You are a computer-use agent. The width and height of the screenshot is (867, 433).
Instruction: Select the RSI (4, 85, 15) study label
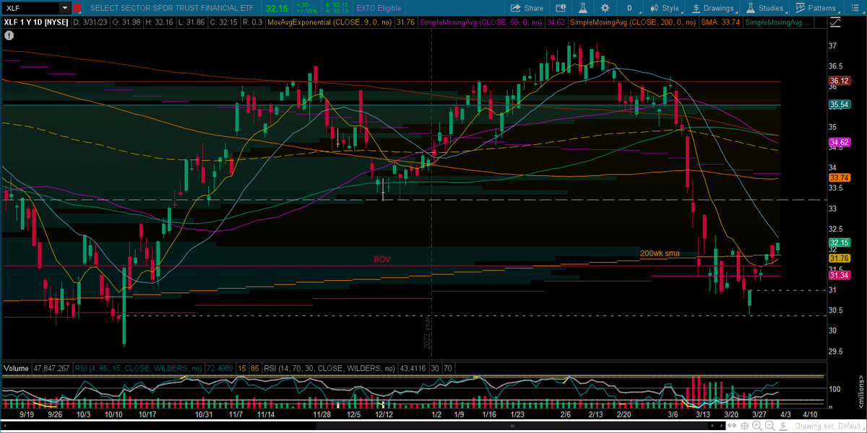click(x=137, y=368)
